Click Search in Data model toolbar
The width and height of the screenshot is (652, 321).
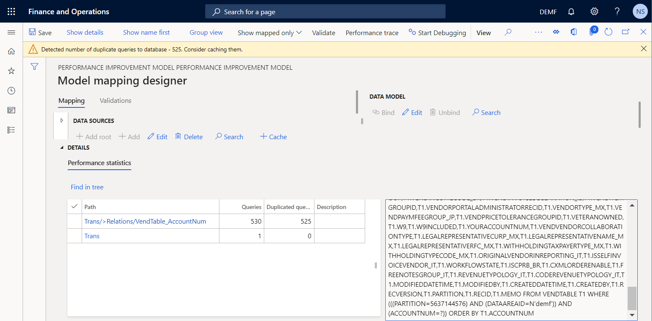486,112
